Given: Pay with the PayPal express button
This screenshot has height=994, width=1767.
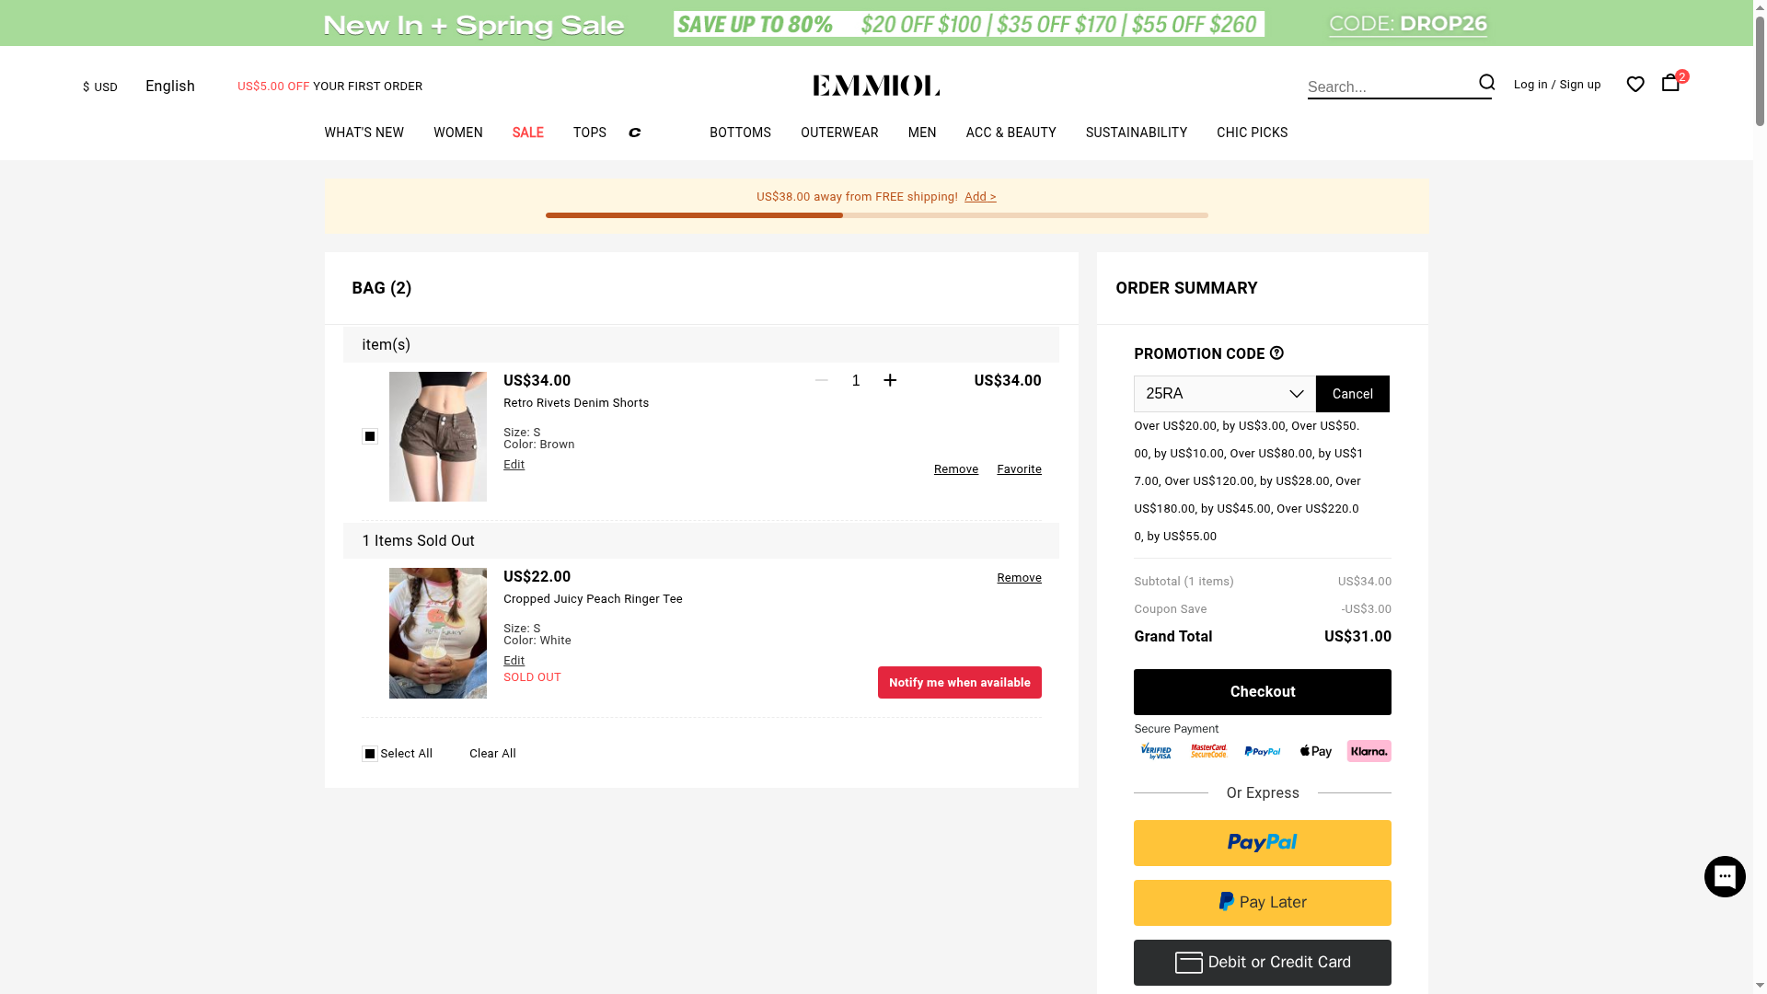Looking at the screenshot, I should pyautogui.click(x=1262, y=843).
